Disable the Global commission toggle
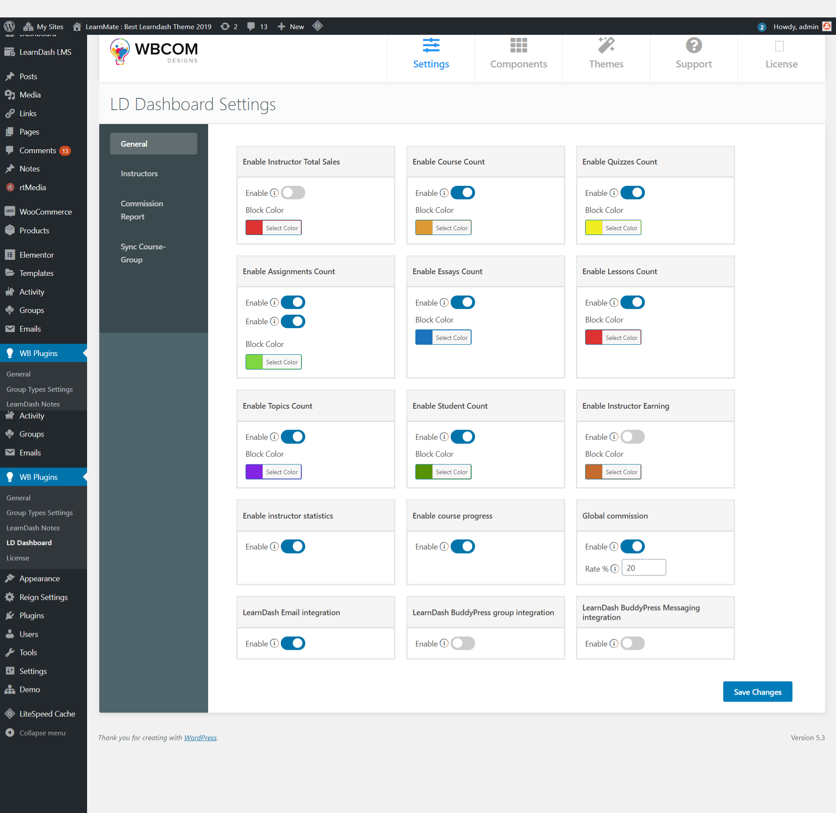Screen dimensions: 836x813 [632, 546]
